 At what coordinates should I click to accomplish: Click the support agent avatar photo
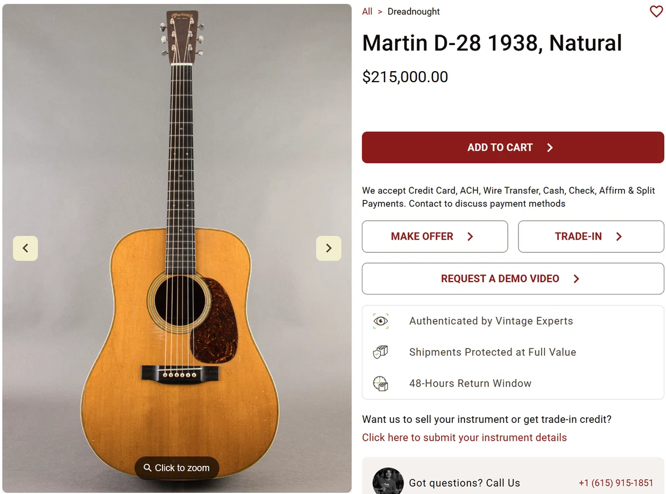click(x=388, y=481)
